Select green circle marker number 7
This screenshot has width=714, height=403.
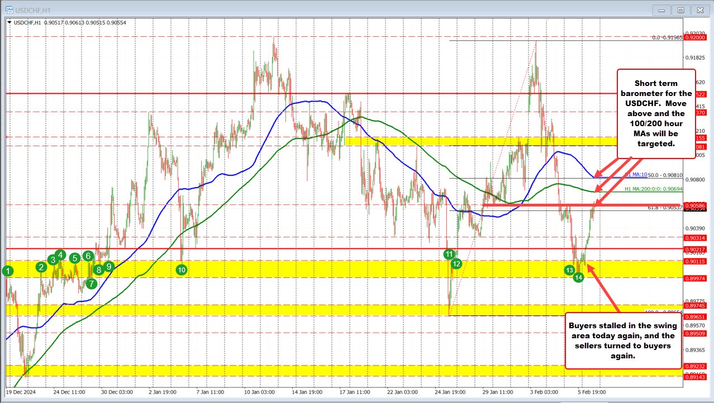(92, 283)
